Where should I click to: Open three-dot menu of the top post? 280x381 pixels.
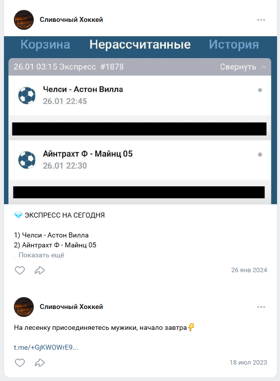[261, 20]
